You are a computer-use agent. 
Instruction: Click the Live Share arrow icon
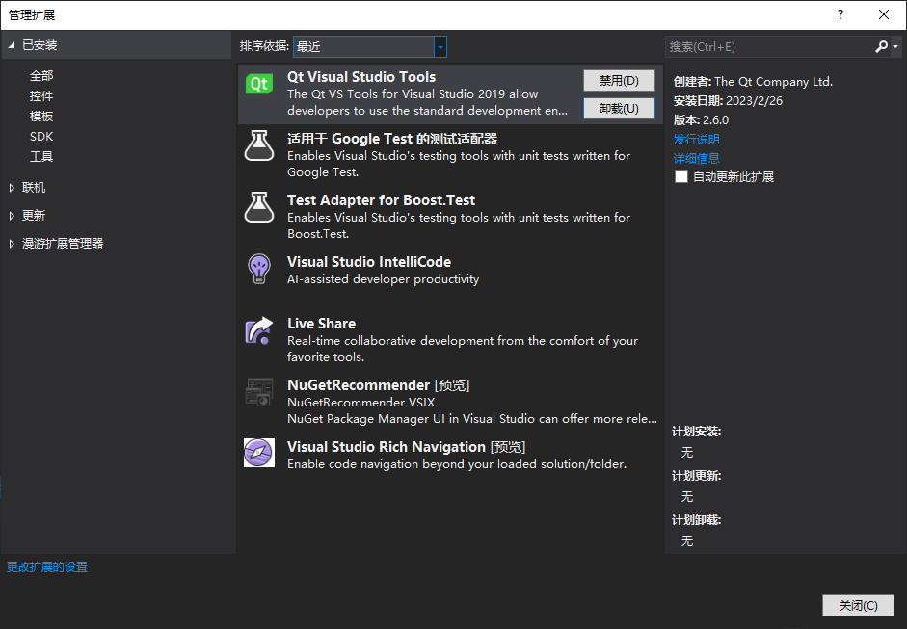(x=259, y=331)
